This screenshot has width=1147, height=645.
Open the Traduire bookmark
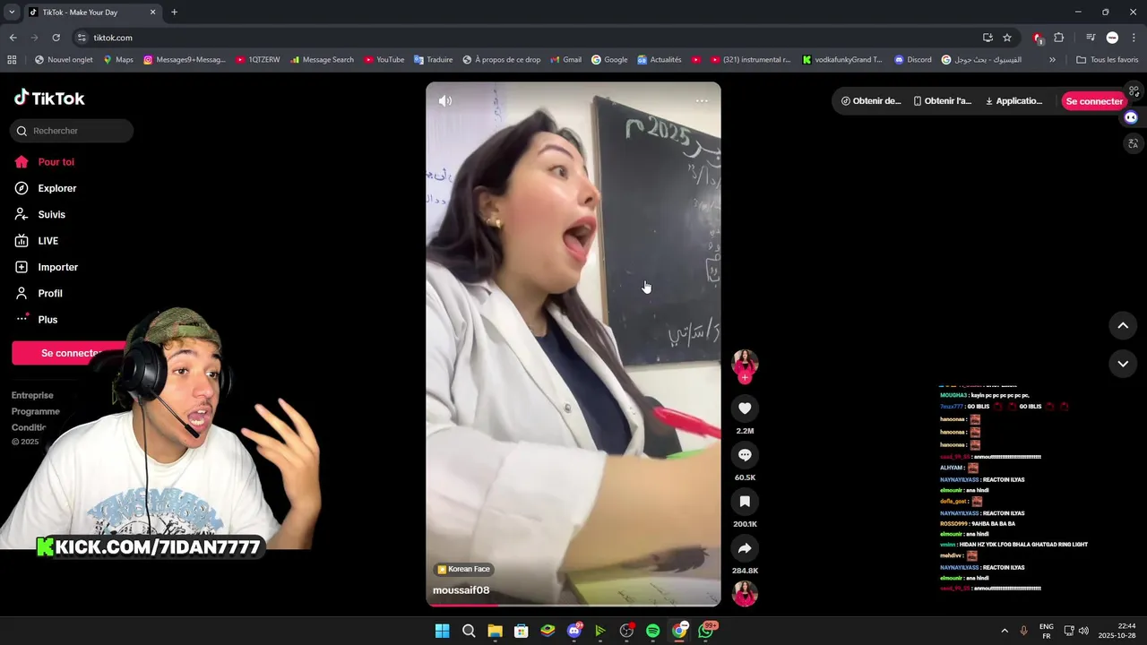[433, 60]
